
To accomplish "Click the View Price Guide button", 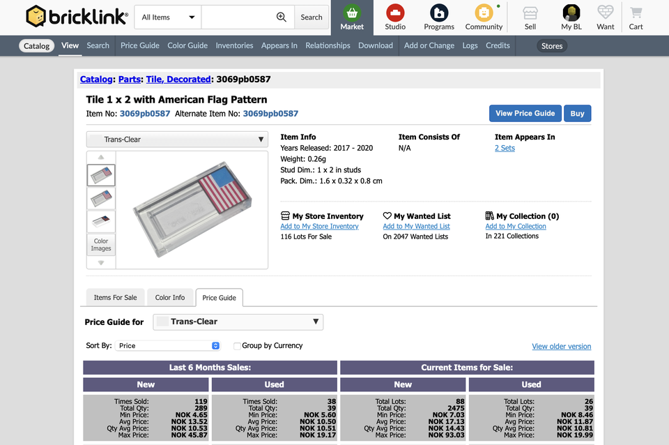I will [x=525, y=113].
